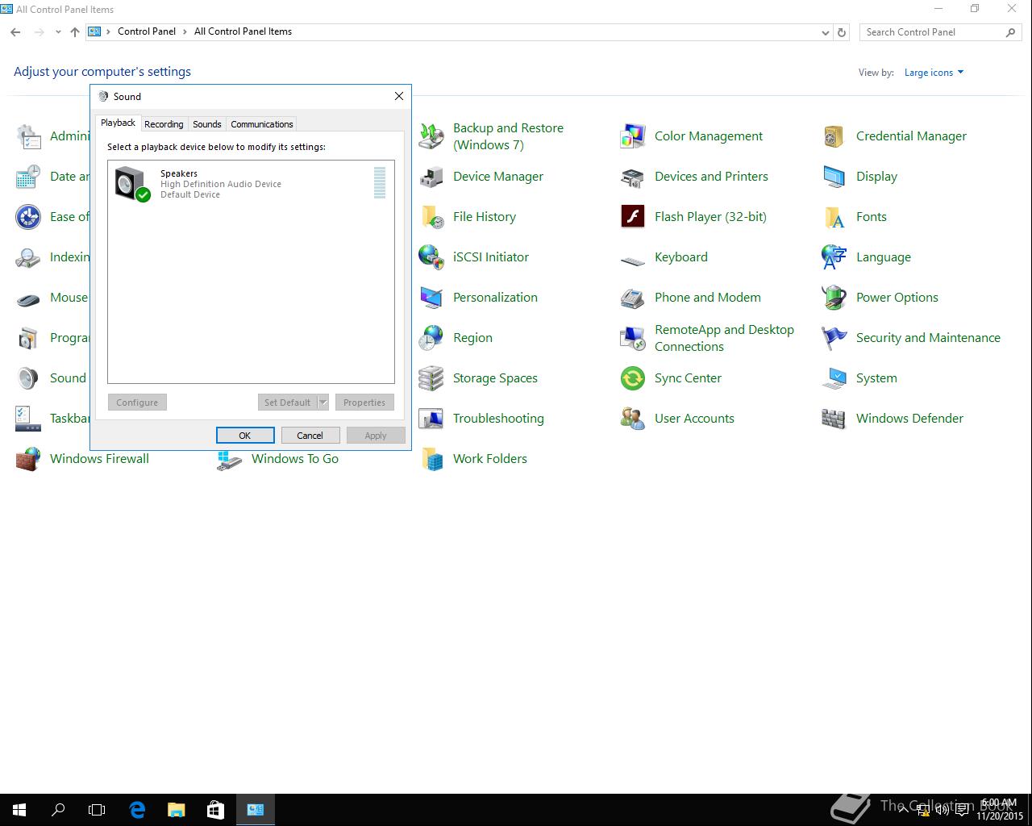Open the Windows Start menu
Viewport: 1032px width, 826px height.
click(19, 810)
